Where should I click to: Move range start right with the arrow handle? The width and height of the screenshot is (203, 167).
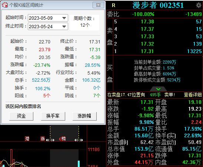pyautogui.click(x=53, y=140)
